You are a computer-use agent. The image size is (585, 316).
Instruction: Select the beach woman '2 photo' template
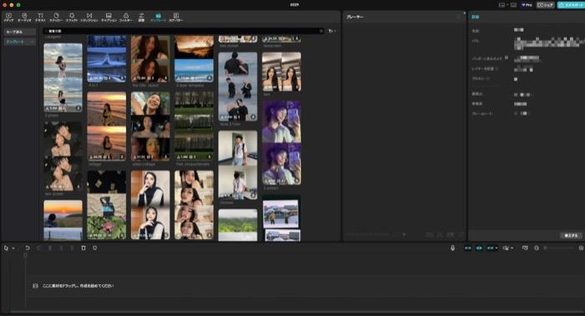pyautogui.click(x=63, y=78)
